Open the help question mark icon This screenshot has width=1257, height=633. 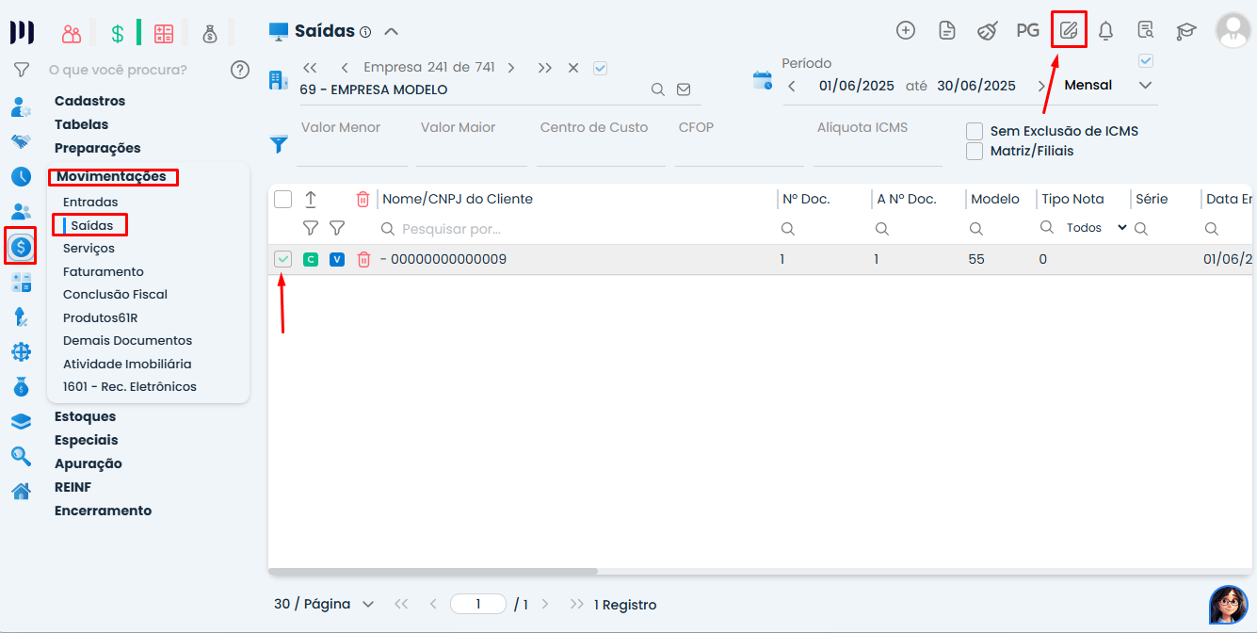point(240,70)
